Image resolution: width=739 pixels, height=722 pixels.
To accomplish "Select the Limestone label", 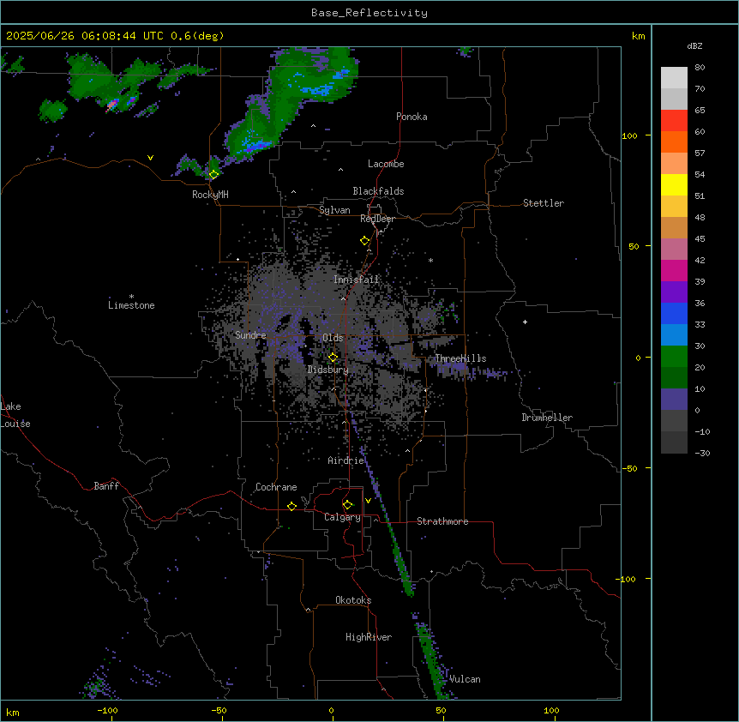I will 131,305.
